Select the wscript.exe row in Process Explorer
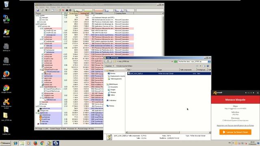This screenshot has width=260, height=146. pyautogui.click(x=69, y=123)
